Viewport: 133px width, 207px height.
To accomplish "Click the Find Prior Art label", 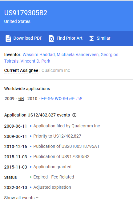I will pyautogui.click(x=69, y=38).
